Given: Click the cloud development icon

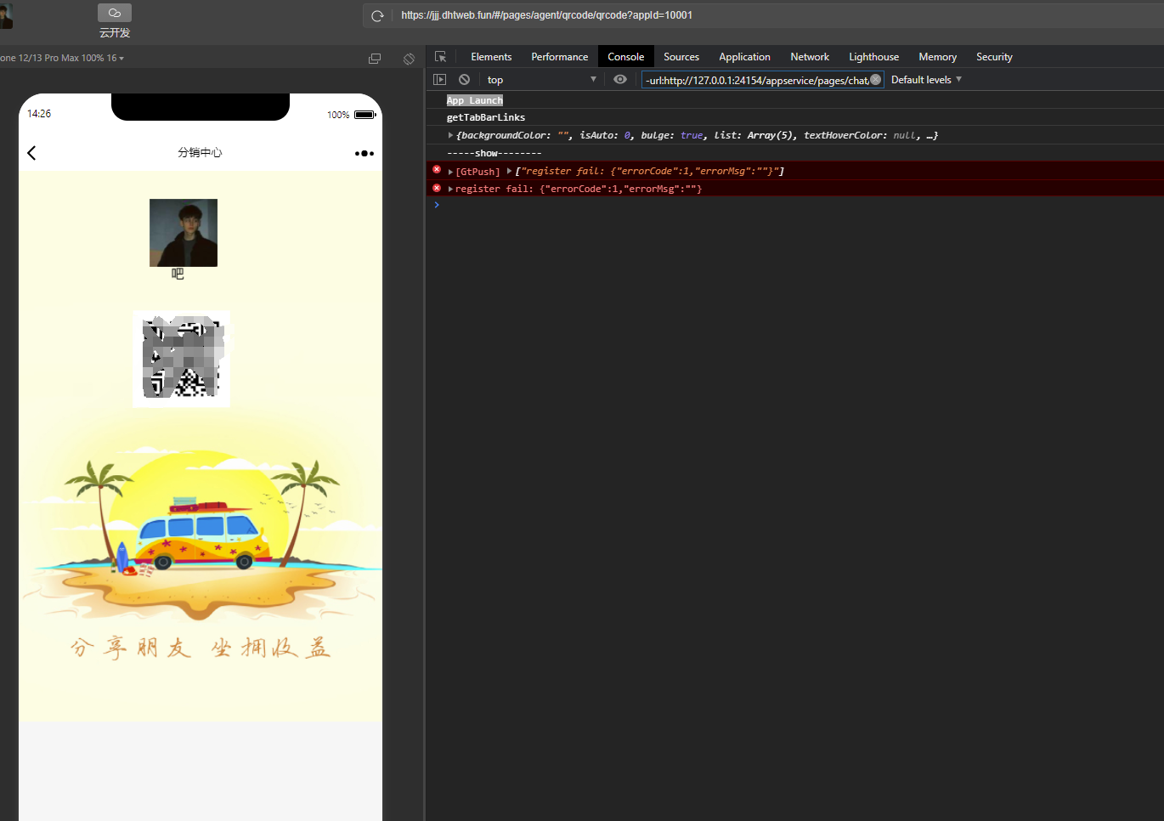Looking at the screenshot, I should [115, 13].
